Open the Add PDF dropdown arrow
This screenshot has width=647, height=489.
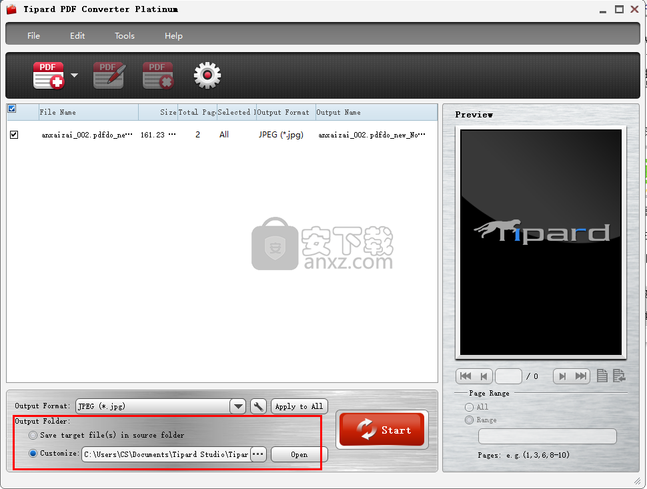click(x=74, y=75)
